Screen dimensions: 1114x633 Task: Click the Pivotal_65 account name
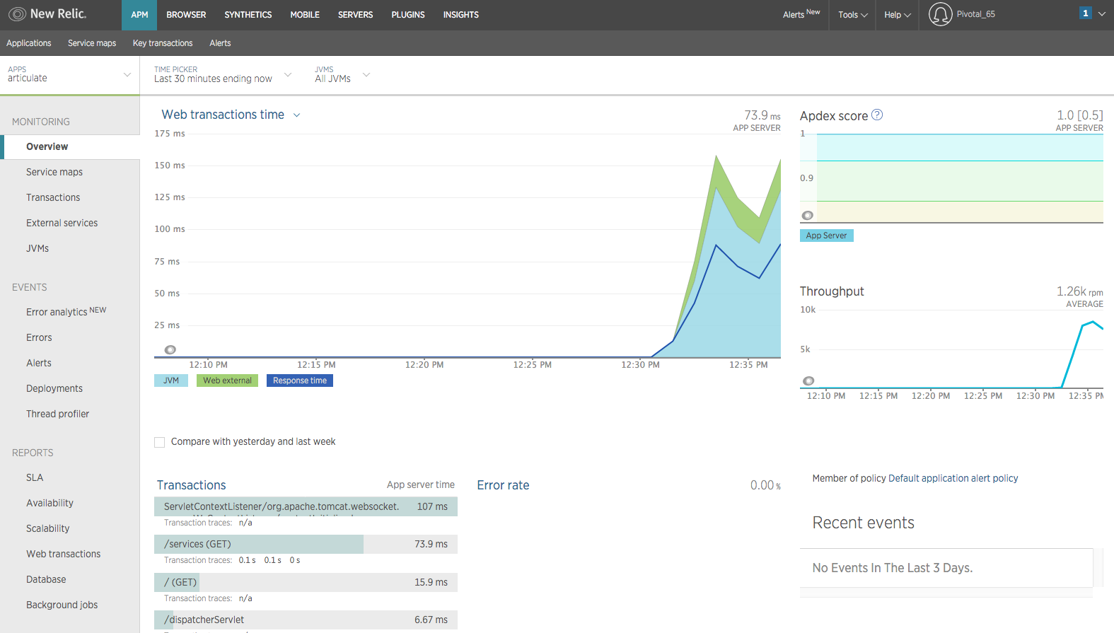pos(976,14)
